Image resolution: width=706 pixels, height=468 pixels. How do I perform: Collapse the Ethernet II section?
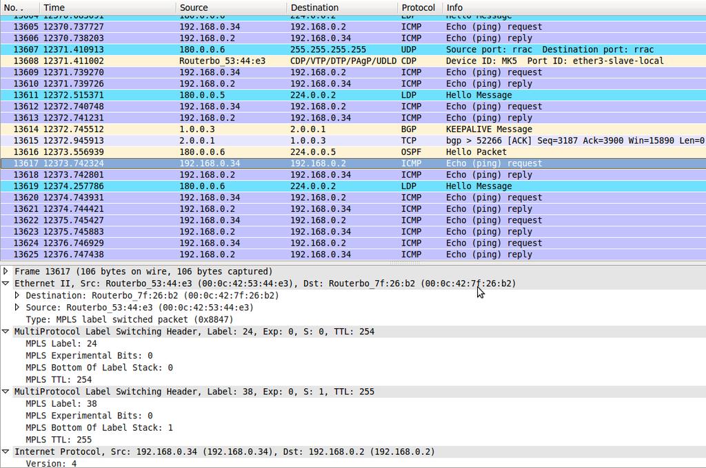pyautogui.click(x=6, y=284)
